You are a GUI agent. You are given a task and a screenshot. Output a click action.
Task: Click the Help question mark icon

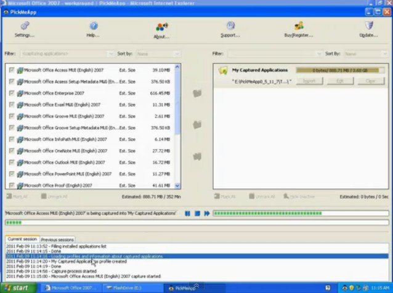[94, 25]
